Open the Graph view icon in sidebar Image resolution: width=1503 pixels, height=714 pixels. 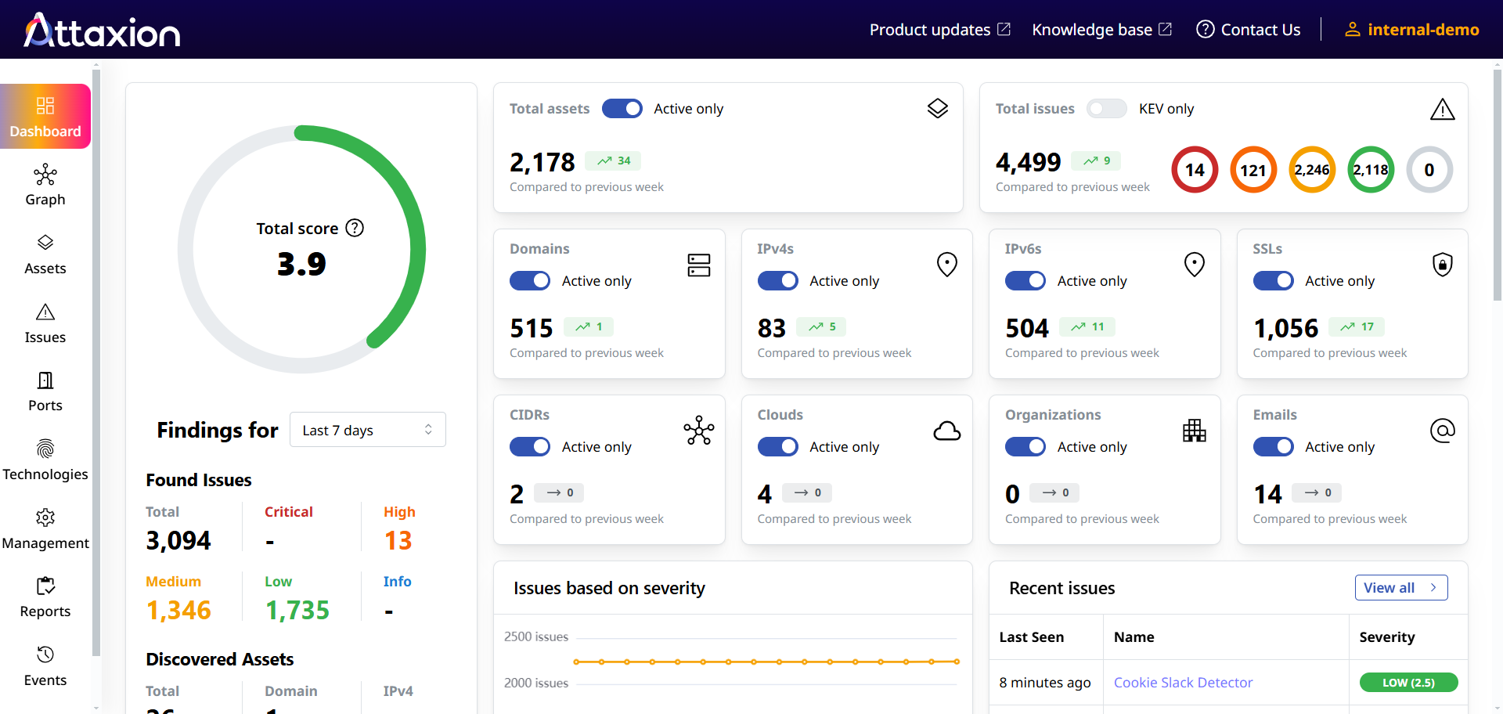(45, 175)
